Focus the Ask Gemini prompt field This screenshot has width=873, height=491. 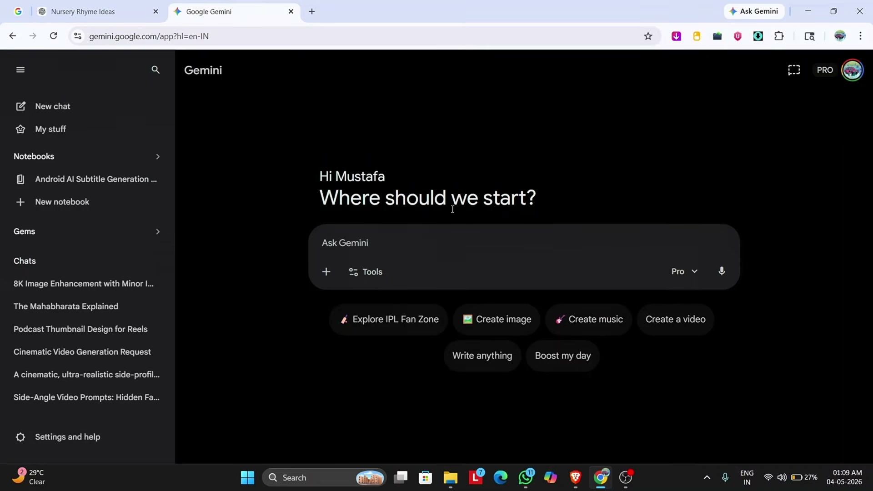tap(524, 243)
